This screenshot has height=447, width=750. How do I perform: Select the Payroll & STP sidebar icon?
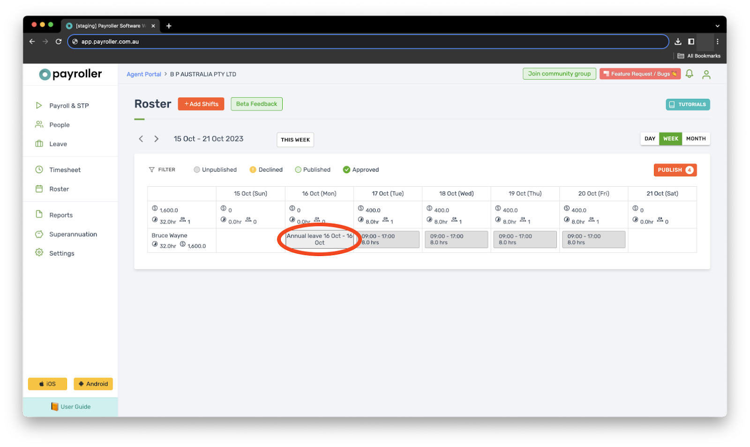[39, 105]
